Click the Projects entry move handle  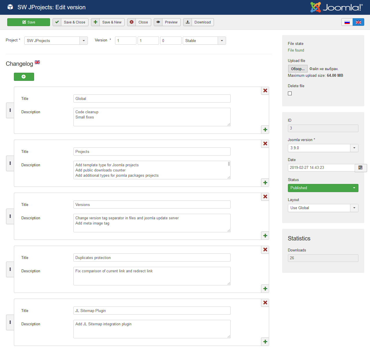[x=10, y=163]
